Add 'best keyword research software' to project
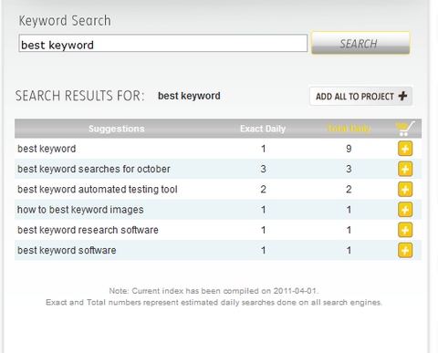 click(x=405, y=230)
